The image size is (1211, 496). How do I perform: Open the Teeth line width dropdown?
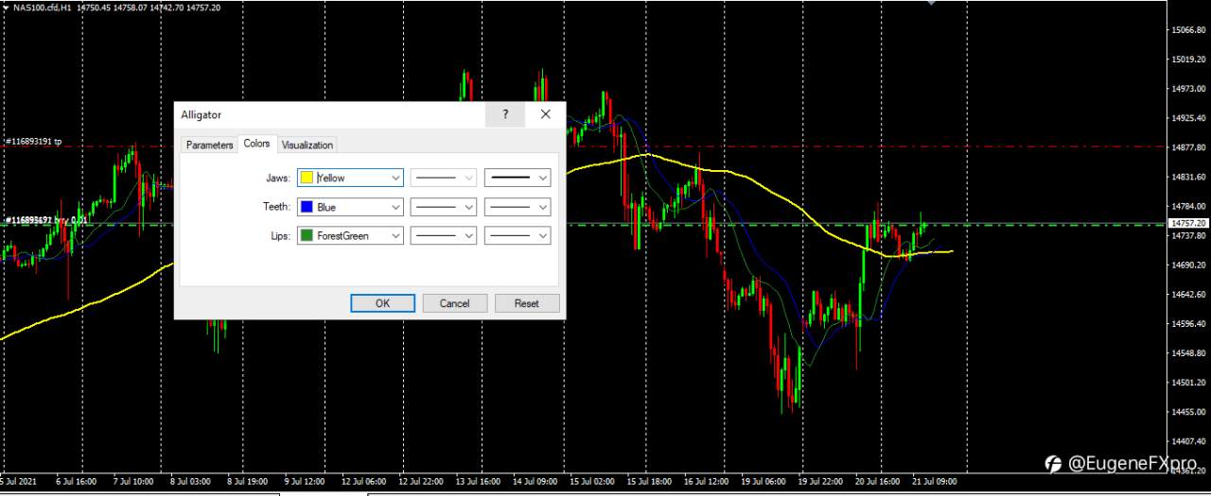[518, 206]
